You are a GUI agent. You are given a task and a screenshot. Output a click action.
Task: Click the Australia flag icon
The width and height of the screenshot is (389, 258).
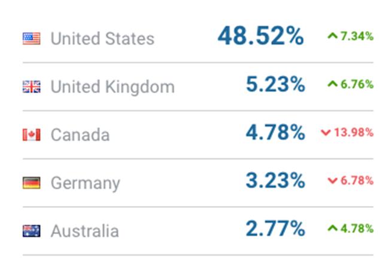tap(31, 231)
